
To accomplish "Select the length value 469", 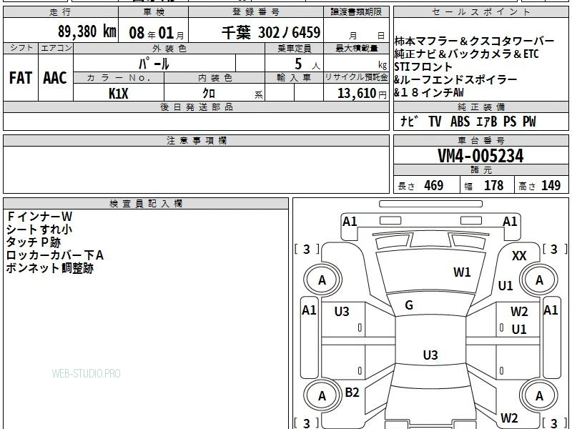I will point(434,185).
